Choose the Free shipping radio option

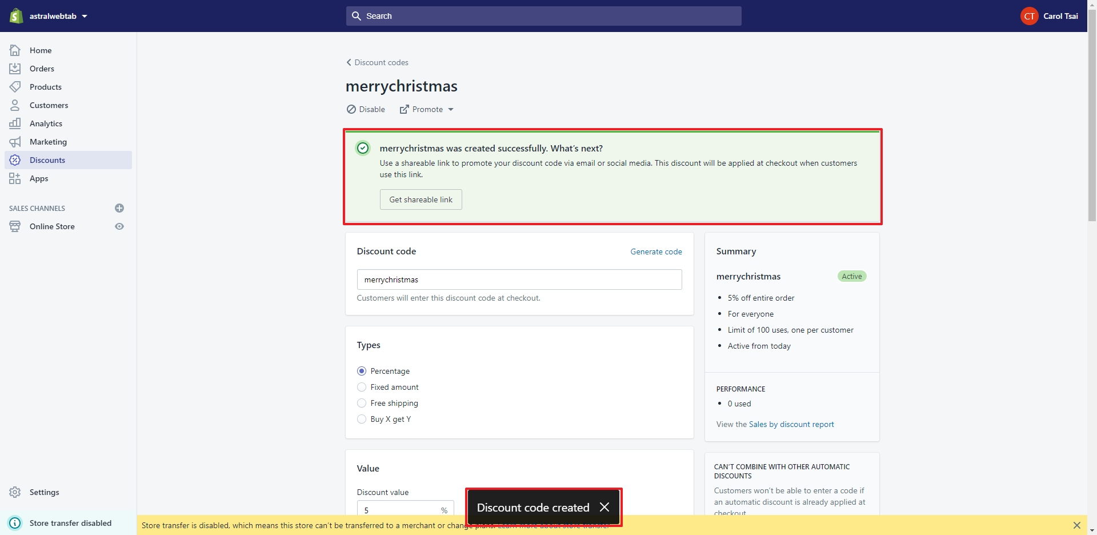[362, 403]
